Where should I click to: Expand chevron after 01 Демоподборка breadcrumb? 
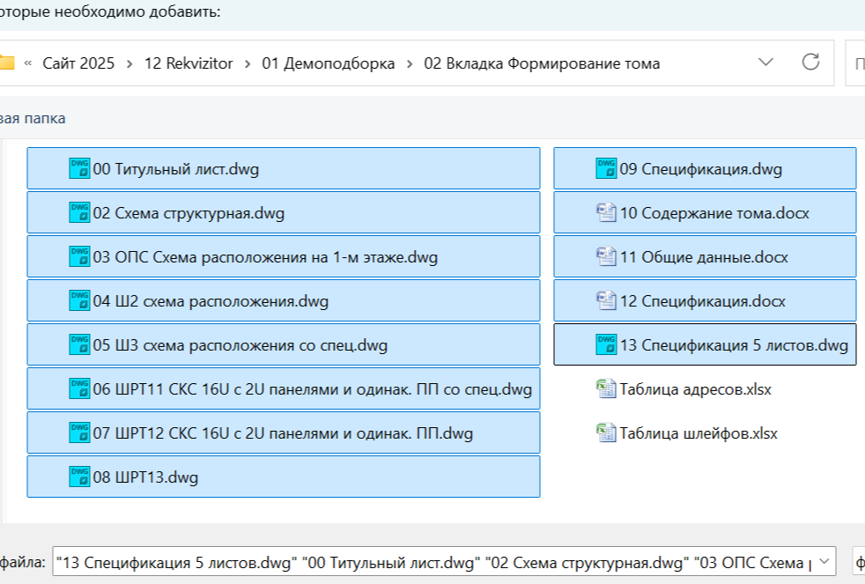[410, 64]
